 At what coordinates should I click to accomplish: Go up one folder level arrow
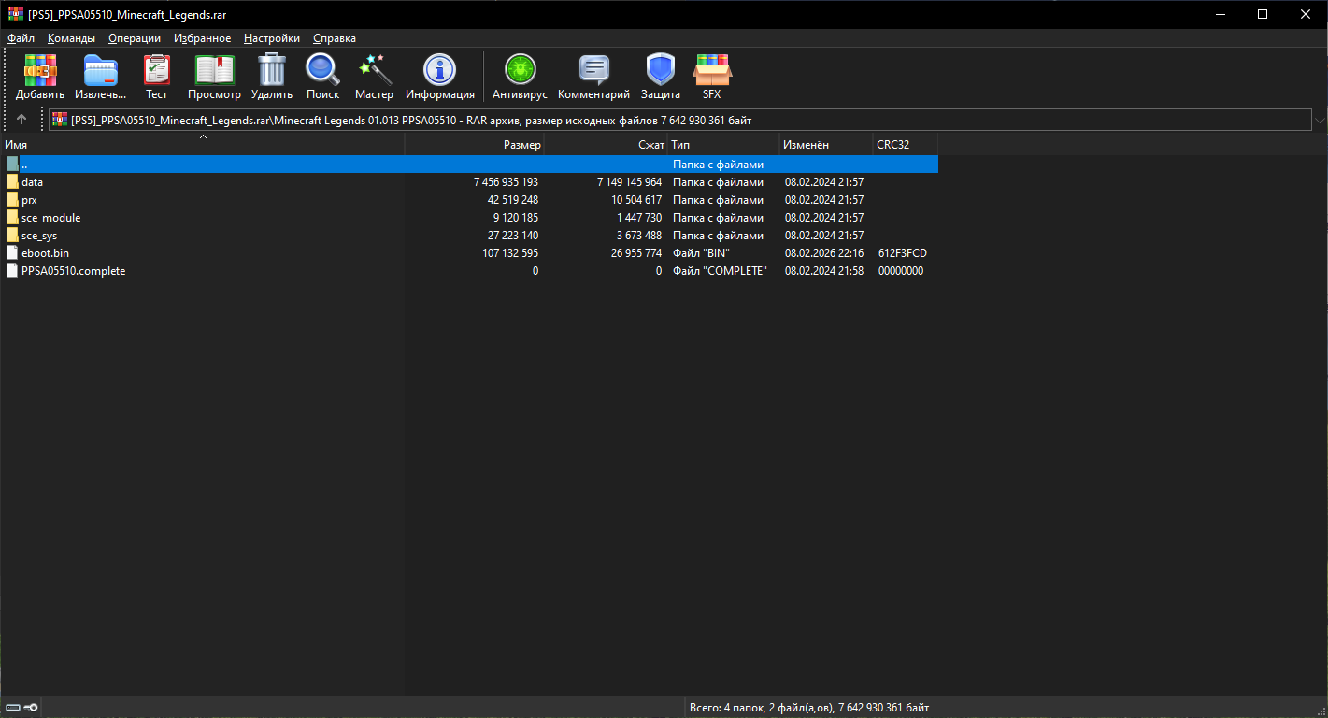click(x=21, y=120)
